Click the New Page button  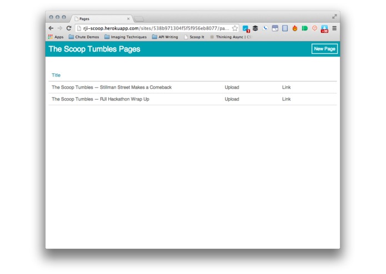[x=324, y=49]
